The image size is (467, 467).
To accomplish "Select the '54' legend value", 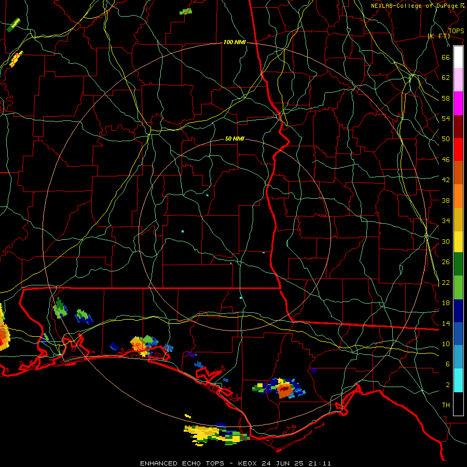I will point(446,118).
